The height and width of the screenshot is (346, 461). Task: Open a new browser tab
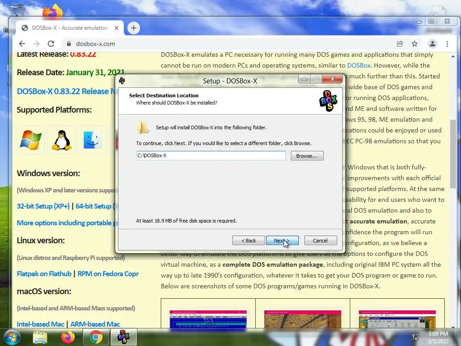(134, 28)
